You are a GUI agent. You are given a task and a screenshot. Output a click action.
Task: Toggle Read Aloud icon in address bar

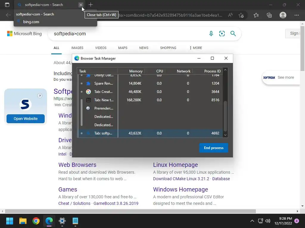tap(230, 15)
